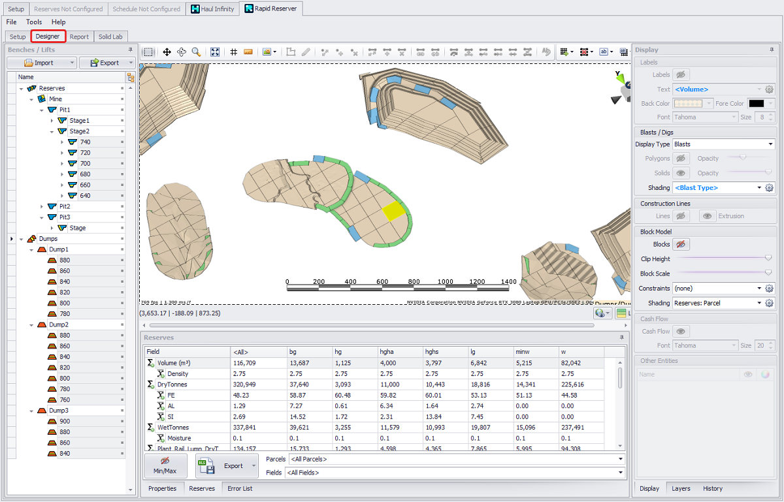The width and height of the screenshot is (784, 502).
Task: Activate the pan tool in toolbar
Action: click(x=167, y=52)
